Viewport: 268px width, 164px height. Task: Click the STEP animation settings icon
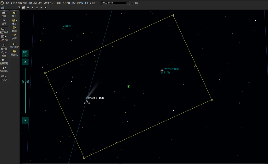pyautogui.click(x=23, y=7)
